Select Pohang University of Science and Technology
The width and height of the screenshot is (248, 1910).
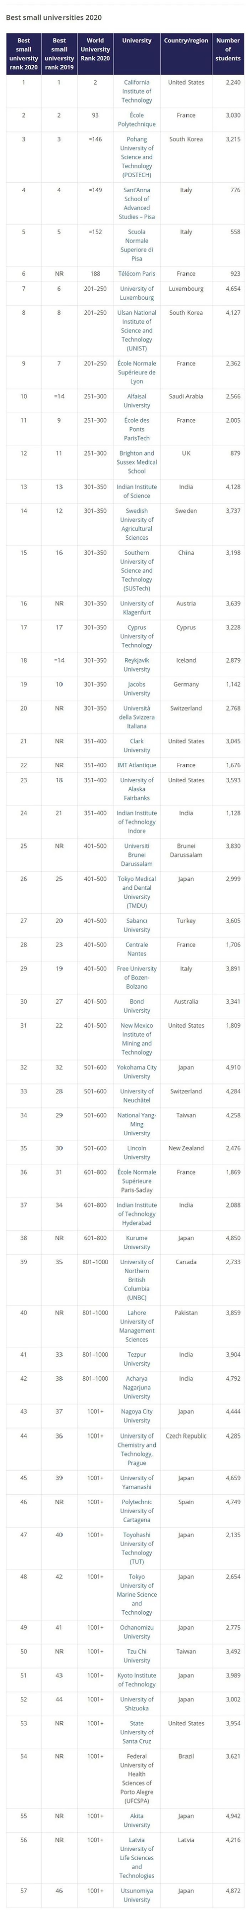point(136,157)
